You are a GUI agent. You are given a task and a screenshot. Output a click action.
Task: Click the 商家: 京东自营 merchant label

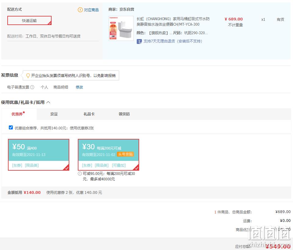pyautogui.click(x=121, y=9)
